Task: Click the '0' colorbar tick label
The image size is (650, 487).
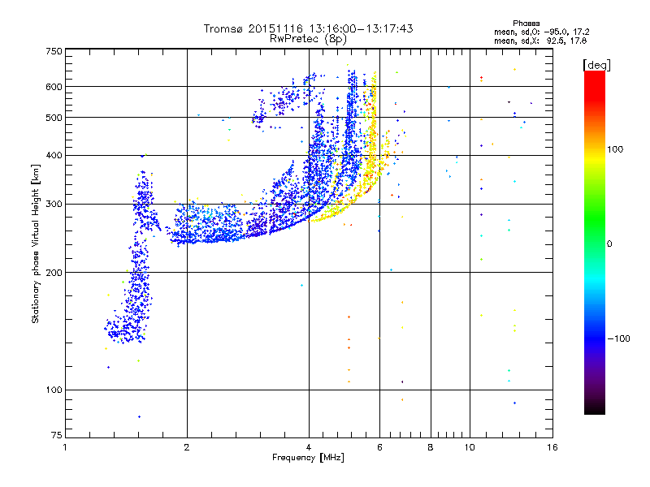Action: tap(609, 244)
